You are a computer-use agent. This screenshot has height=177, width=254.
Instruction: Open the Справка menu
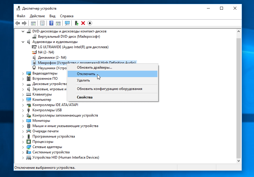coord(67,16)
